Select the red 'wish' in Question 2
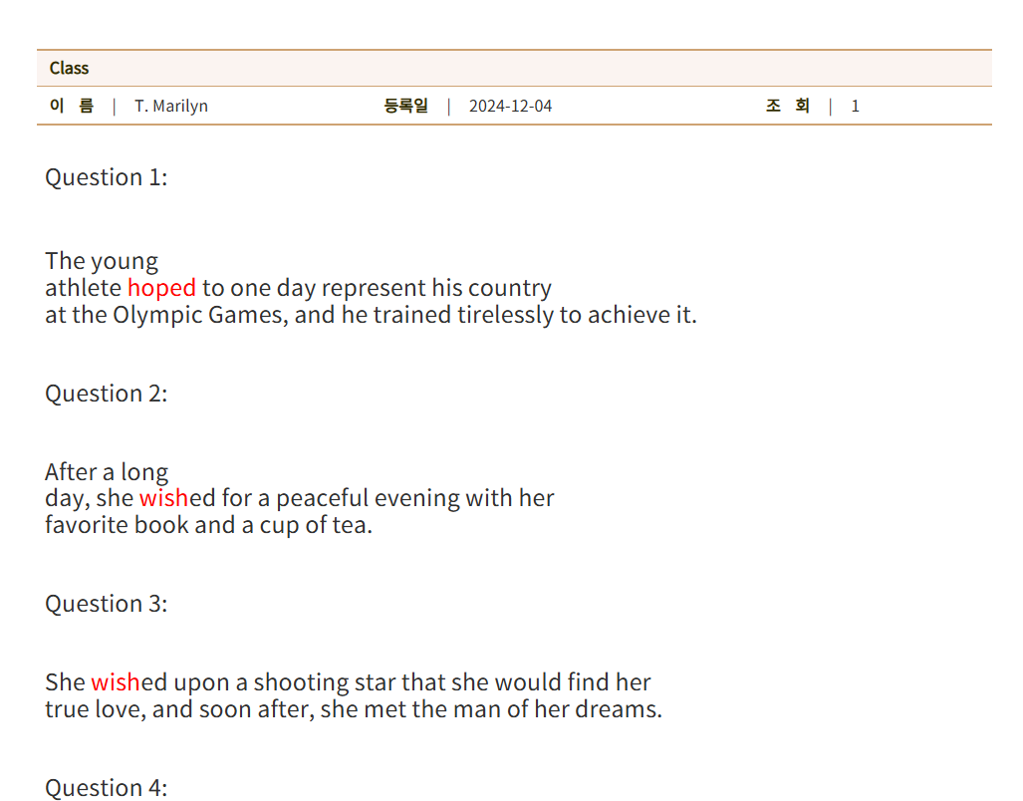This screenshot has width=1023, height=801. pos(163,498)
